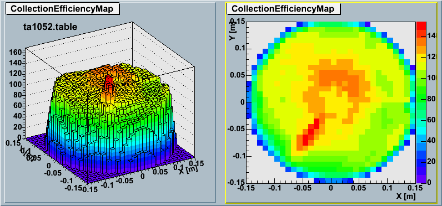Click the 0 tick label on 2D X axis
Viewport: 442px width, 206px height.
(x=331, y=188)
